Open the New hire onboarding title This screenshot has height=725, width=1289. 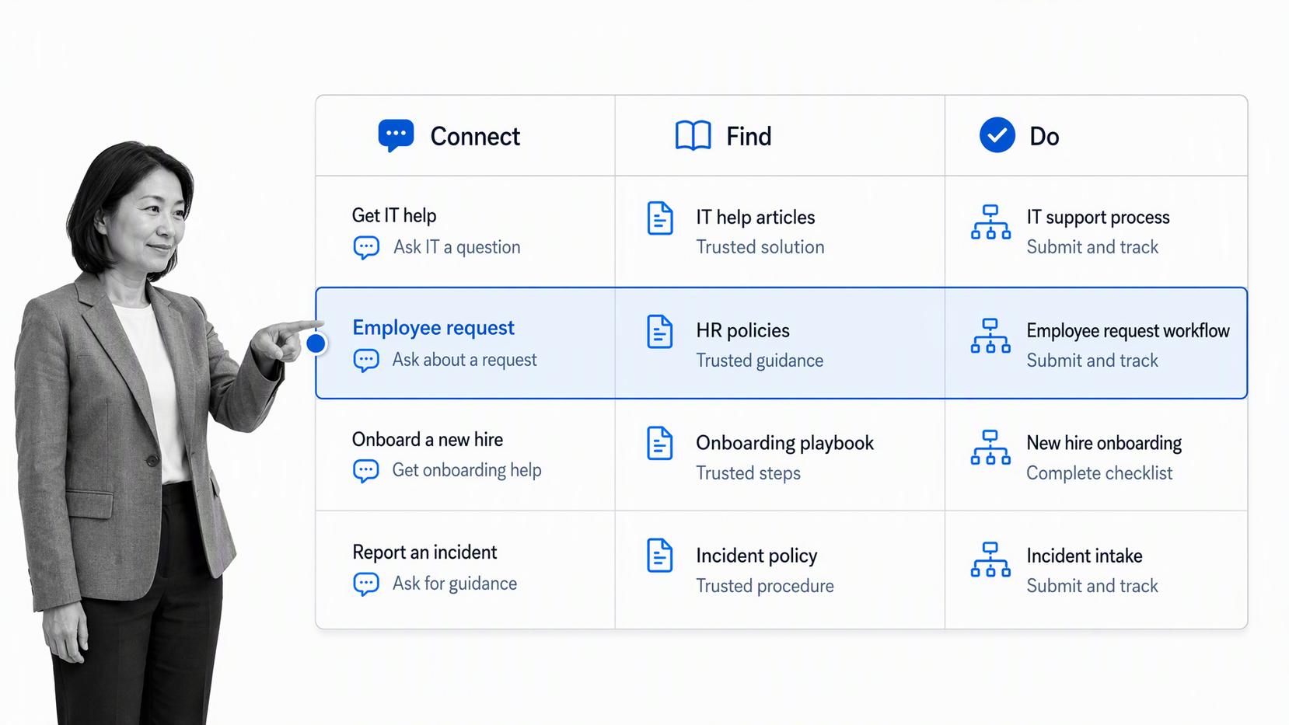coord(1104,443)
